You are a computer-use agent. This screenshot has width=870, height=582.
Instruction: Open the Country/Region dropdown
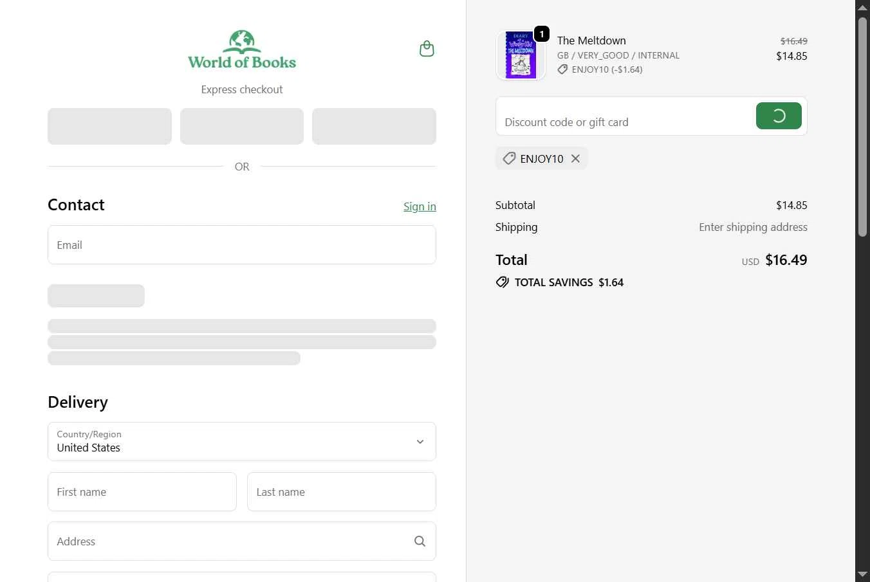[242, 442]
